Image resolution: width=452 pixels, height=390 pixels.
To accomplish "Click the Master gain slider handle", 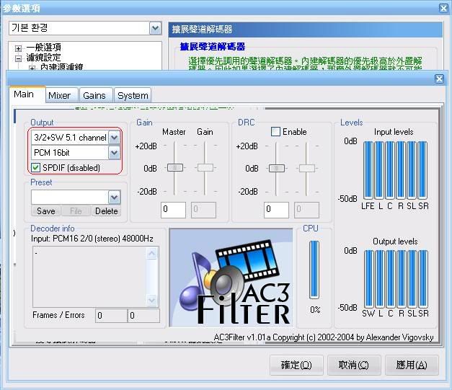I will (174, 167).
